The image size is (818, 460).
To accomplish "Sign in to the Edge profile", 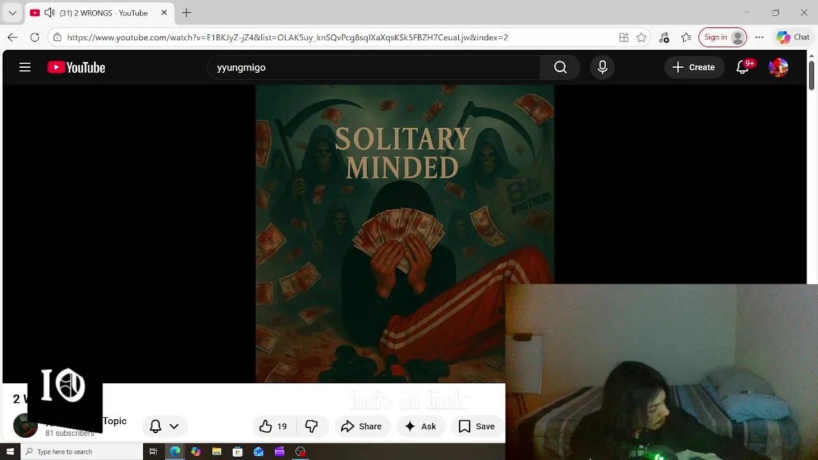I will (723, 37).
